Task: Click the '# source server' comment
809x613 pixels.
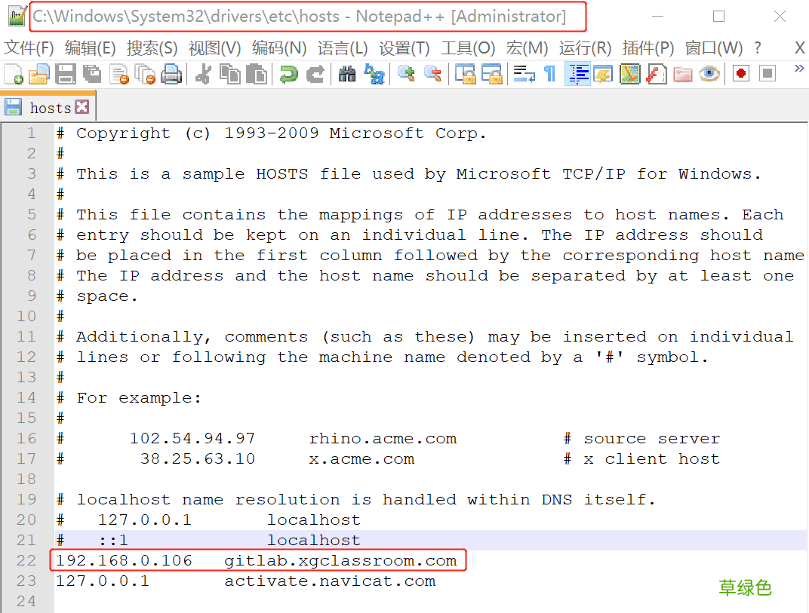Action: 641,438
